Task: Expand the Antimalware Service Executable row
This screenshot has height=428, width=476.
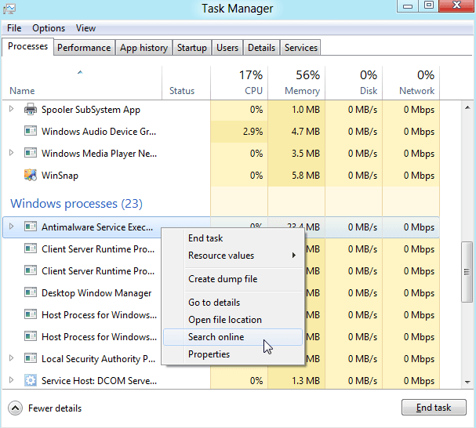Action: pyautogui.click(x=11, y=227)
